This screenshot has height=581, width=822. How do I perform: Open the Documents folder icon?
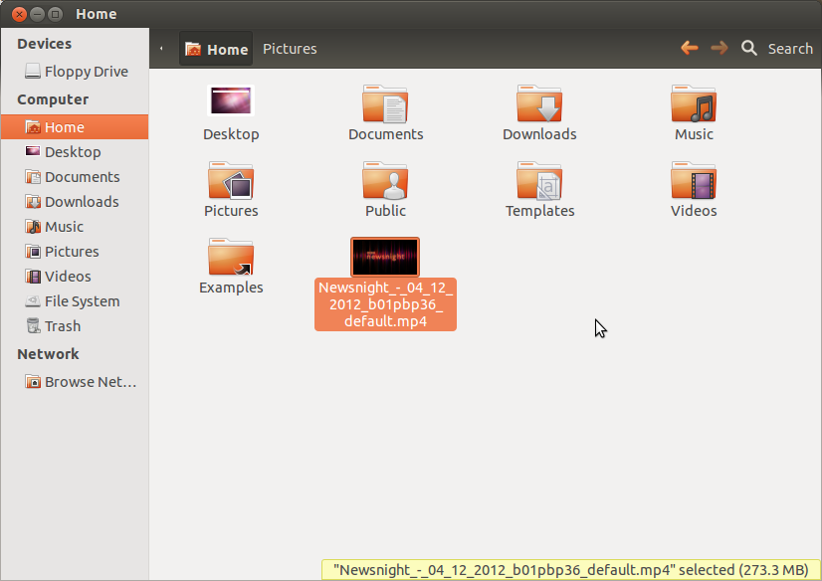pos(385,103)
